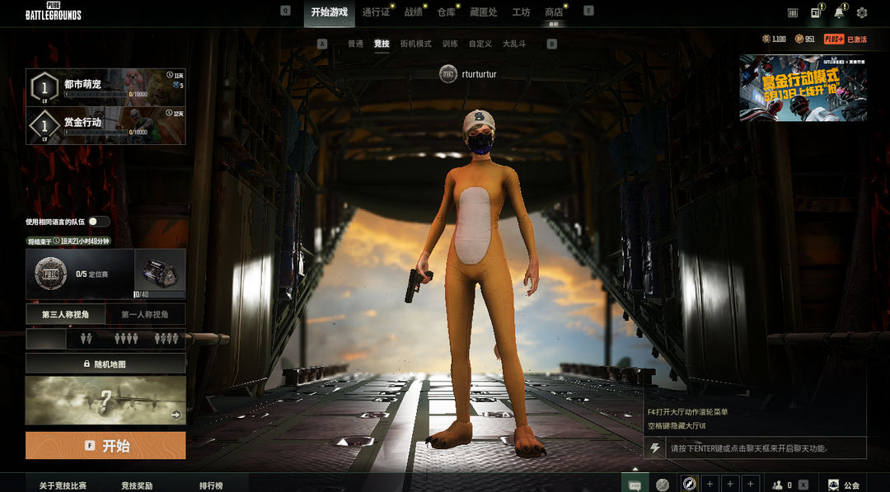Viewport: 890px width, 492px height.
Task: Open the 都市萌宠 pass card
Action: point(105,87)
